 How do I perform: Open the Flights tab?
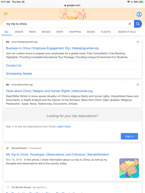point(106,32)
